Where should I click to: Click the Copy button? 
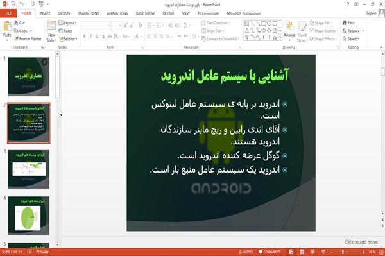coord(21,31)
